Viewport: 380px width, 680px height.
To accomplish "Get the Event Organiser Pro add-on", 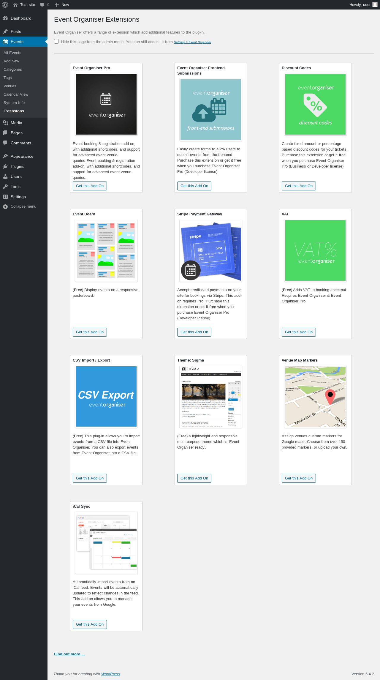I will (x=90, y=186).
